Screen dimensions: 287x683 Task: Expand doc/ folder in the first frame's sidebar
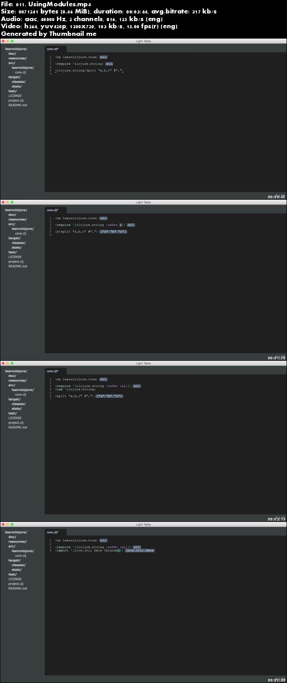(12, 53)
